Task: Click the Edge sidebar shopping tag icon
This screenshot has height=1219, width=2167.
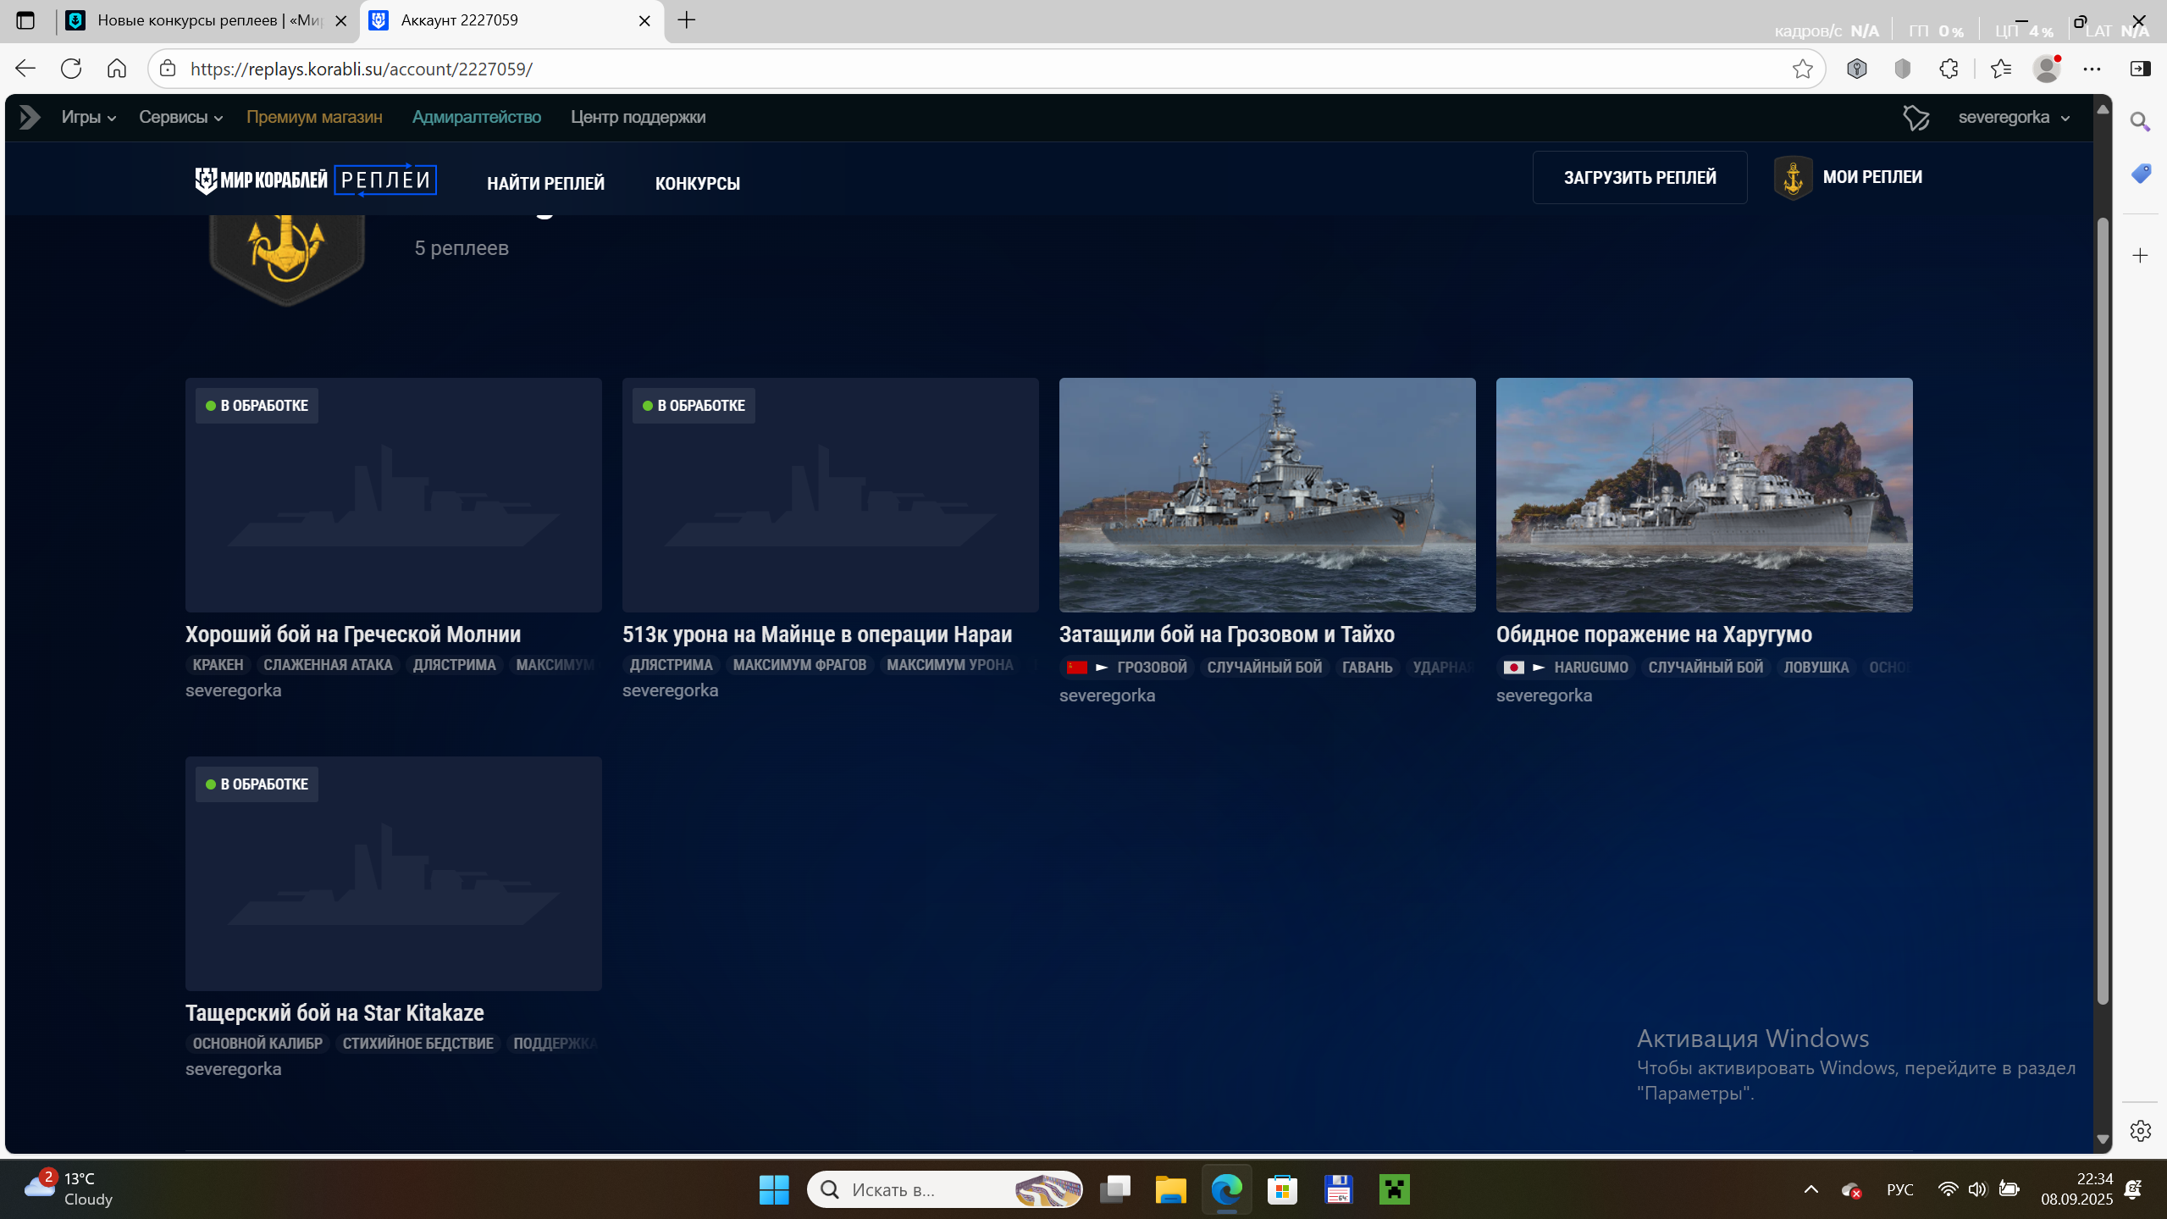Action: [2140, 174]
